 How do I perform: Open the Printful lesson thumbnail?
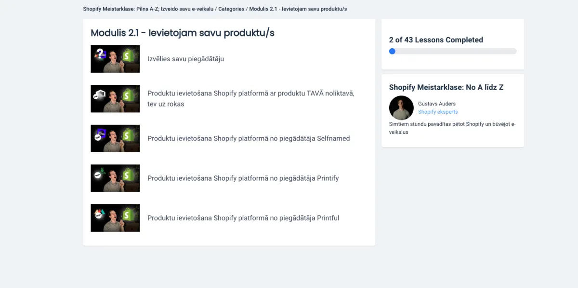click(x=115, y=218)
